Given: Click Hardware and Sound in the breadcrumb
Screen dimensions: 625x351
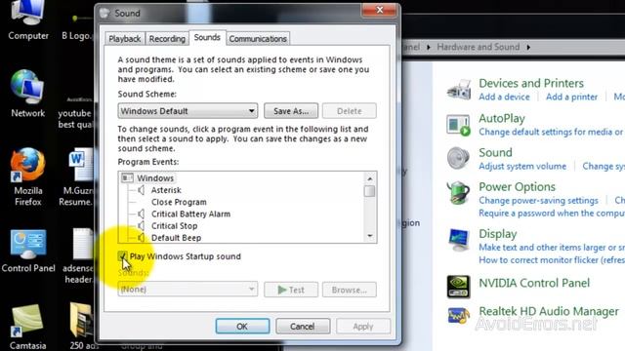Looking at the screenshot, I should pyautogui.click(x=478, y=47).
